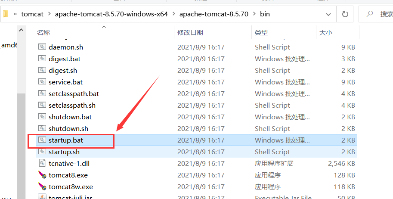
Task: Sort by the 修改日期 column header
Action: point(190,32)
